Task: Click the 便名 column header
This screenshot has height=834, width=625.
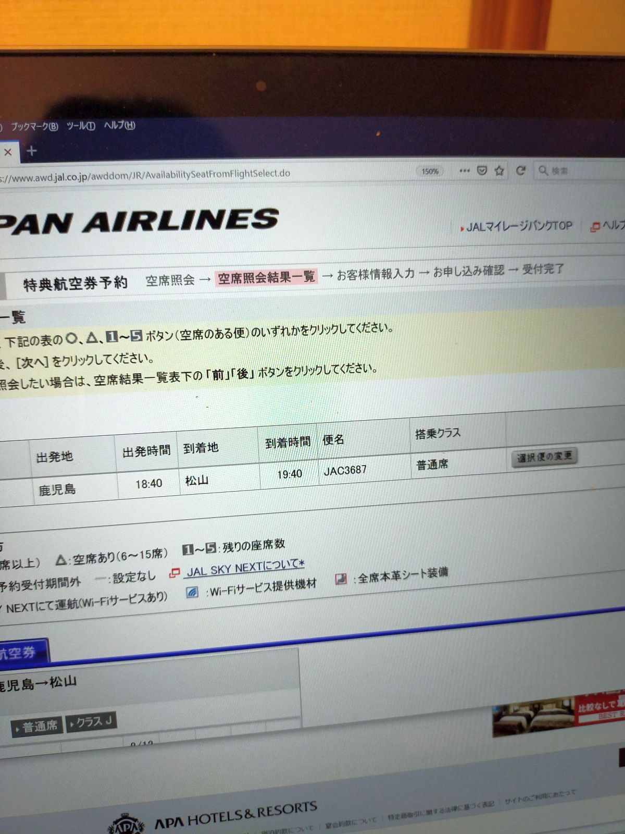Action: coord(333,440)
